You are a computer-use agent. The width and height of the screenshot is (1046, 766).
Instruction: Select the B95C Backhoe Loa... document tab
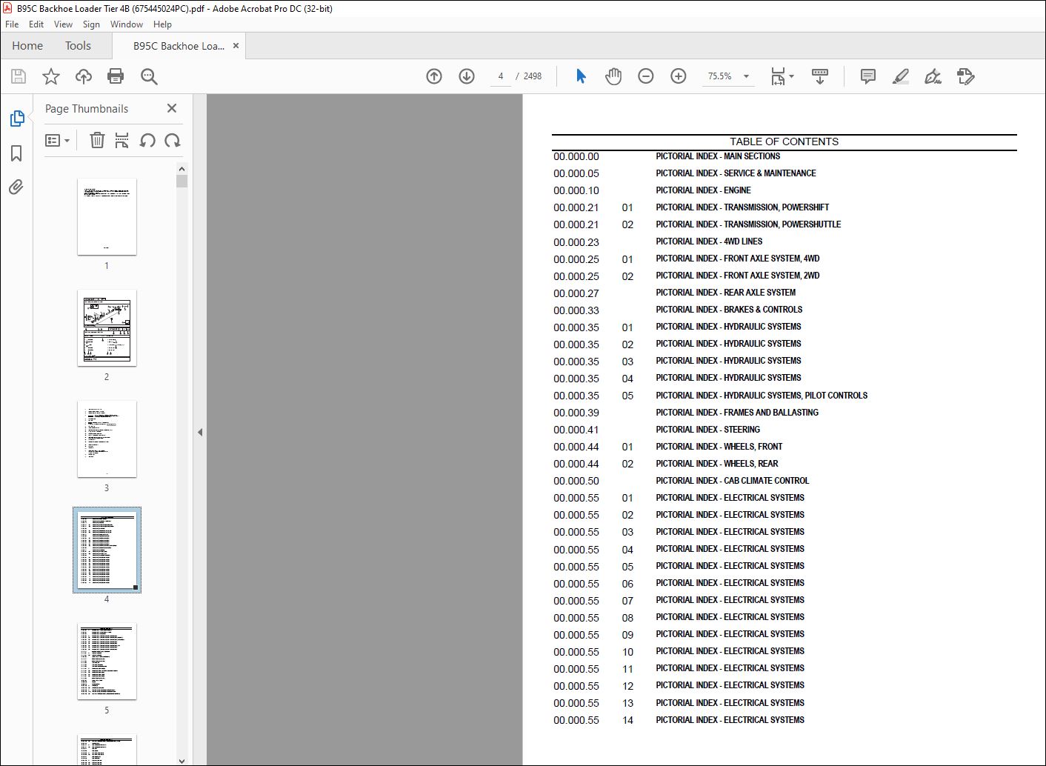pyautogui.click(x=179, y=46)
